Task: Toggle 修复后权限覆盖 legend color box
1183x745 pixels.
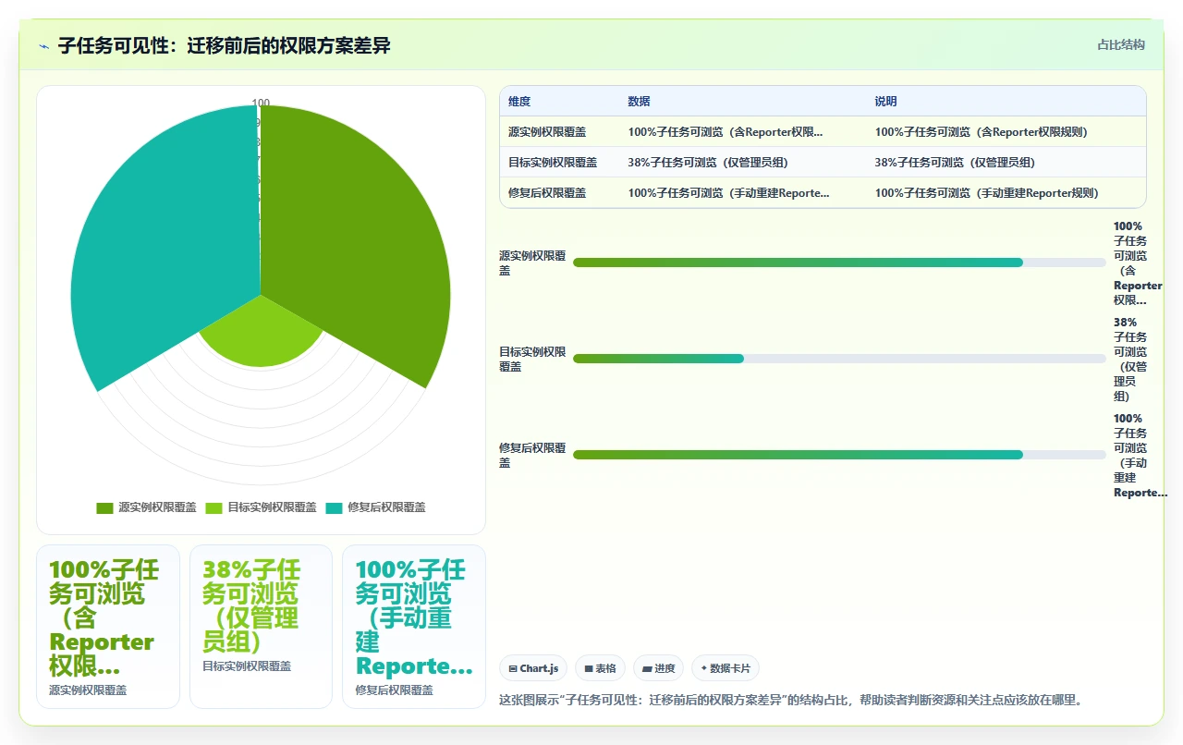Action: click(334, 507)
